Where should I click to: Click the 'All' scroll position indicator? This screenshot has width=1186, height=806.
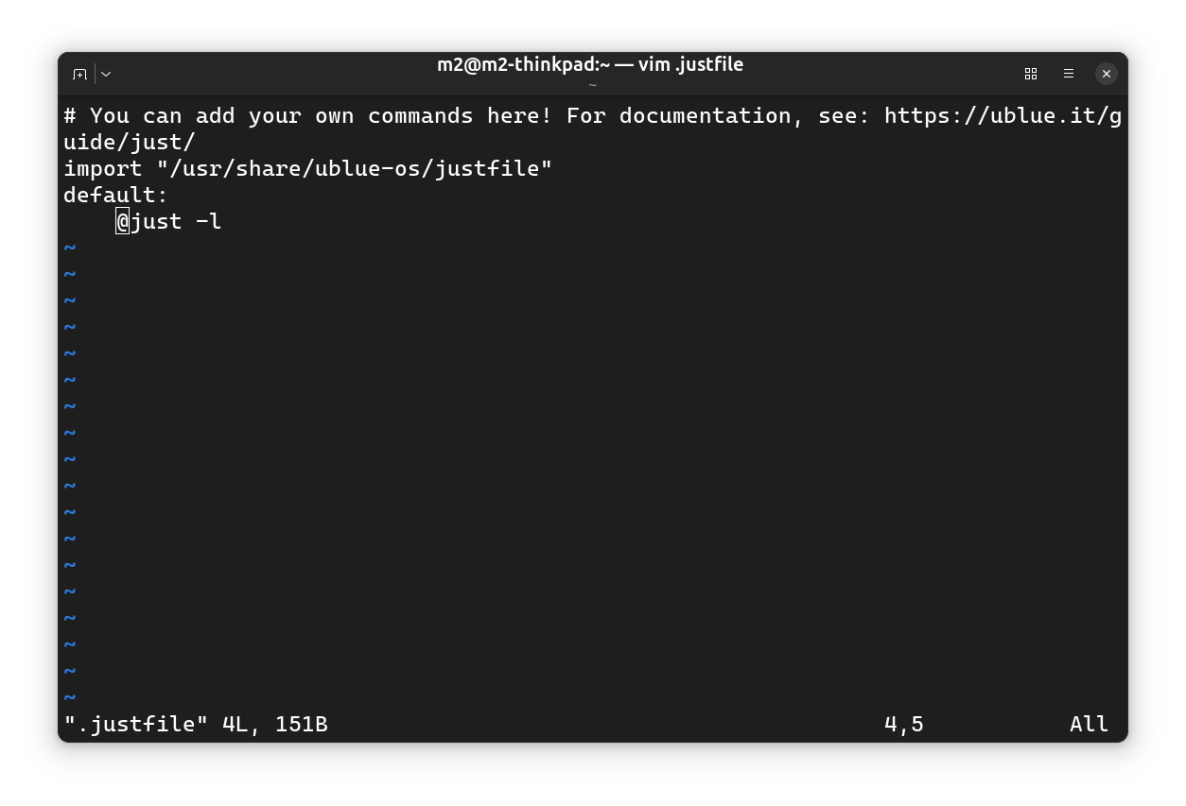coord(1089,725)
